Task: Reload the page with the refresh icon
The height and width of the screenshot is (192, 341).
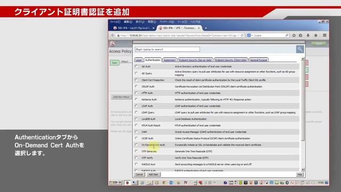Action: pos(242,35)
